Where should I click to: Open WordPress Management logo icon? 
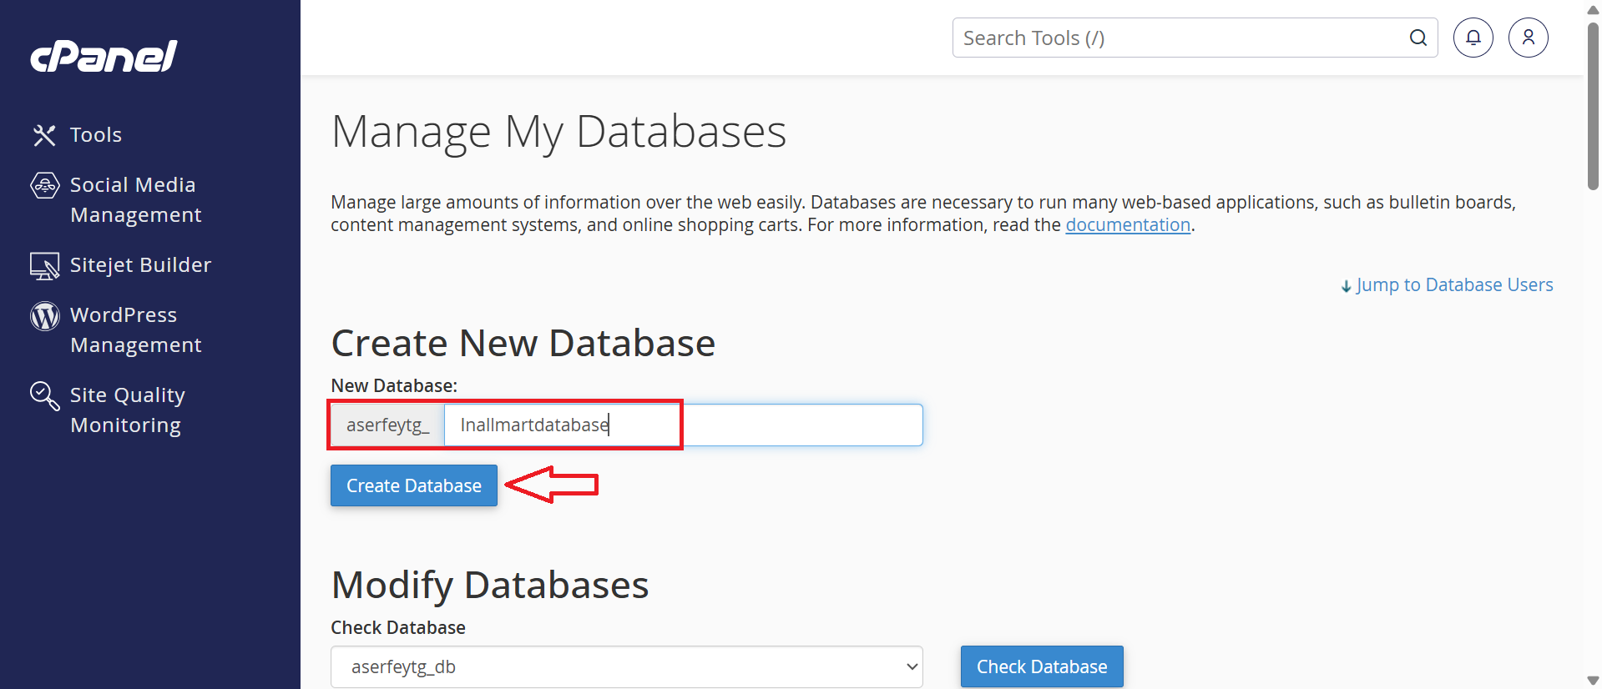tap(44, 315)
